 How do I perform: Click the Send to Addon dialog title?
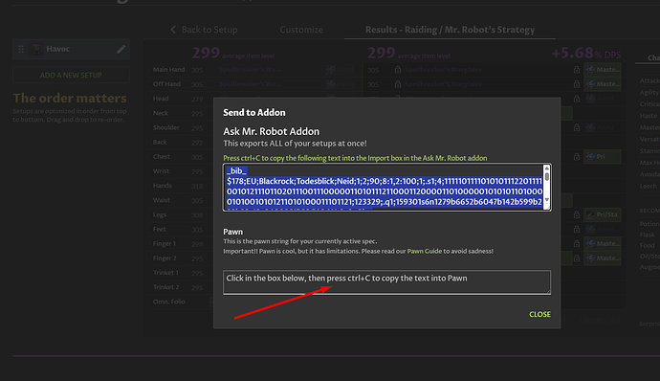[x=254, y=113]
